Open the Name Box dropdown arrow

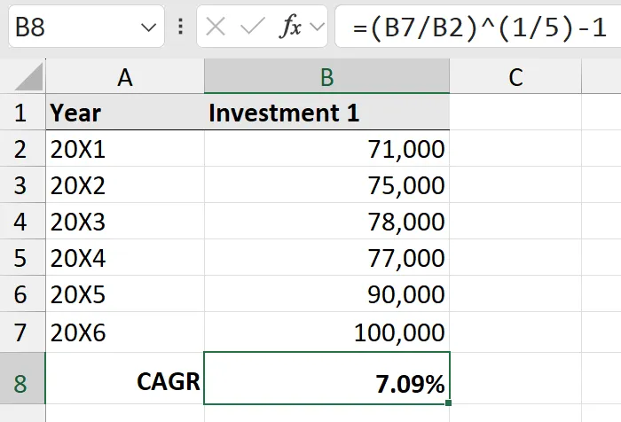[x=148, y=27]
